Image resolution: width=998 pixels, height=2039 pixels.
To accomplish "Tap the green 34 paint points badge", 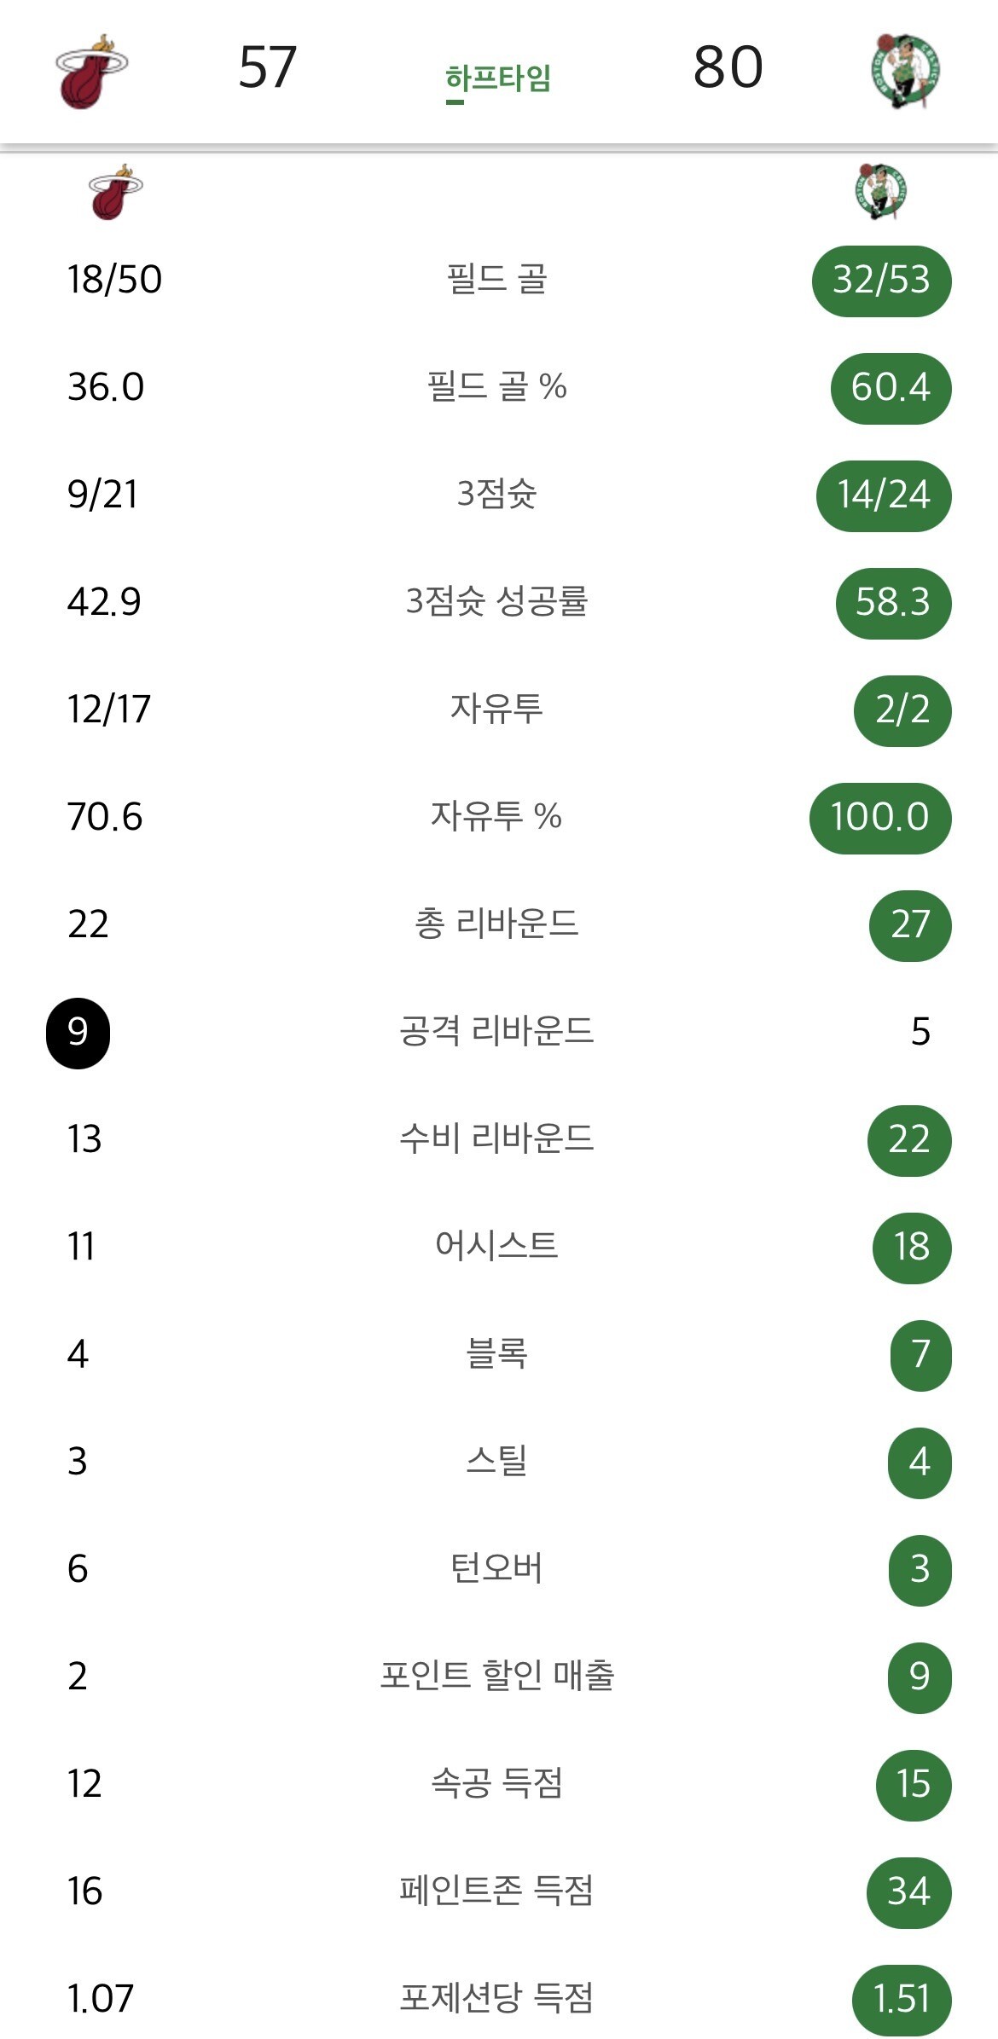I will coord(908,1892).
